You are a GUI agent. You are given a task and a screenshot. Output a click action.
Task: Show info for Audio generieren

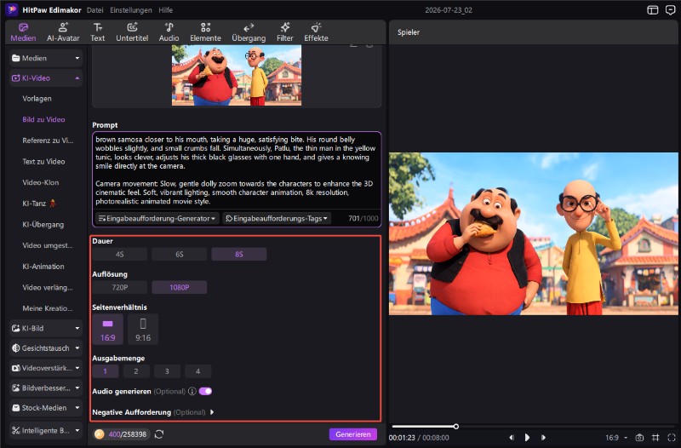(192, 392)
